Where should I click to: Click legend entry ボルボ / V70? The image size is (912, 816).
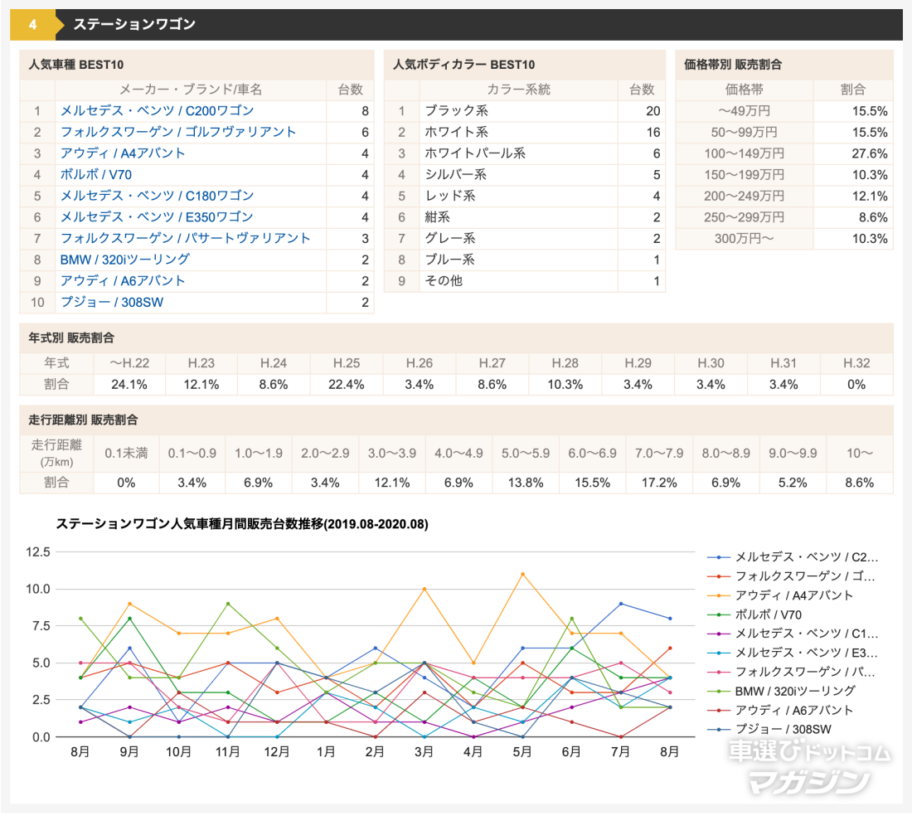click(x=755, y=614)
